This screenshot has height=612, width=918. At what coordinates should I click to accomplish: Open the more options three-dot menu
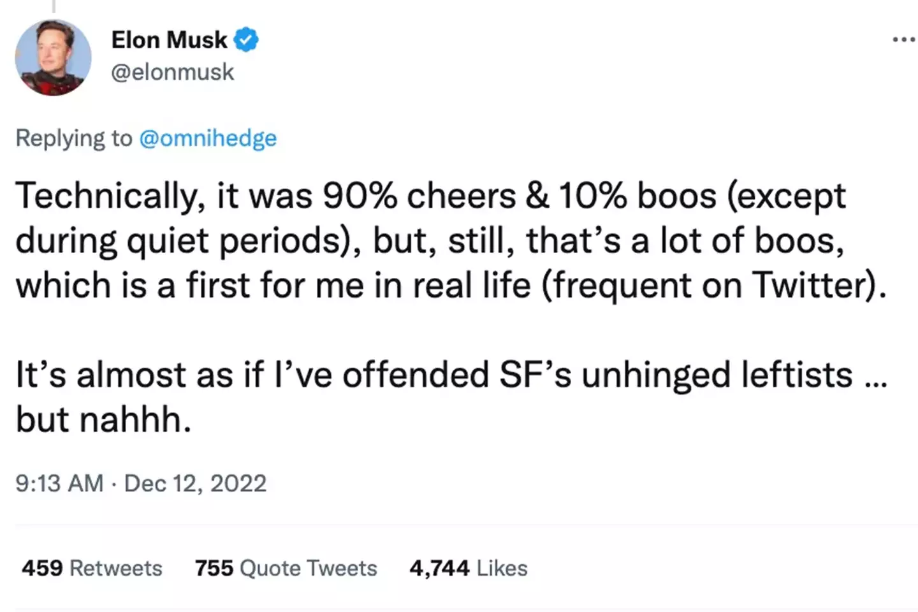pyautogui.click(x=903, y=40)
